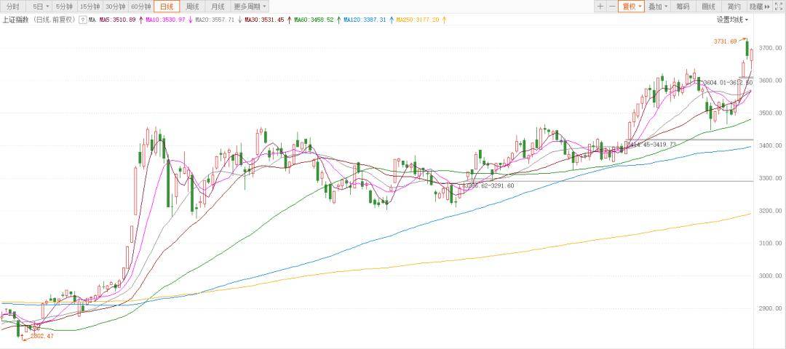Select the 15分钟 period tab

click(90, 7)
